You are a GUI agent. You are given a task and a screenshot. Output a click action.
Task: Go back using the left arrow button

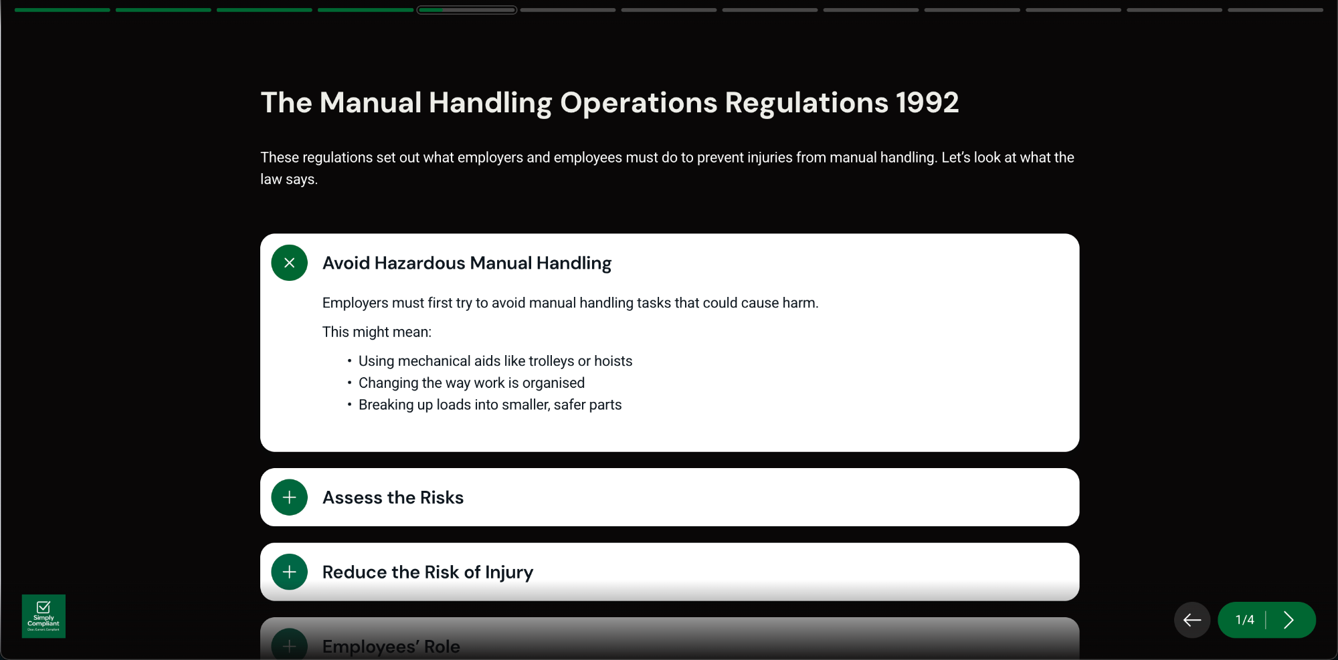click(x=1191, y=620)
